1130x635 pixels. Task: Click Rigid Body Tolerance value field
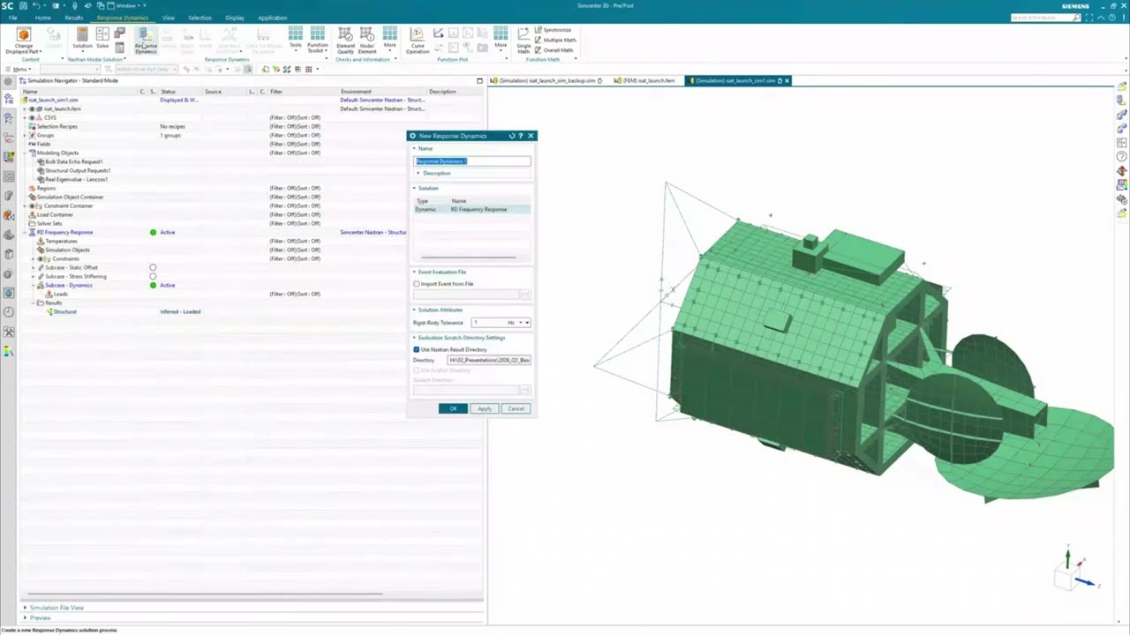pos(488,322)
